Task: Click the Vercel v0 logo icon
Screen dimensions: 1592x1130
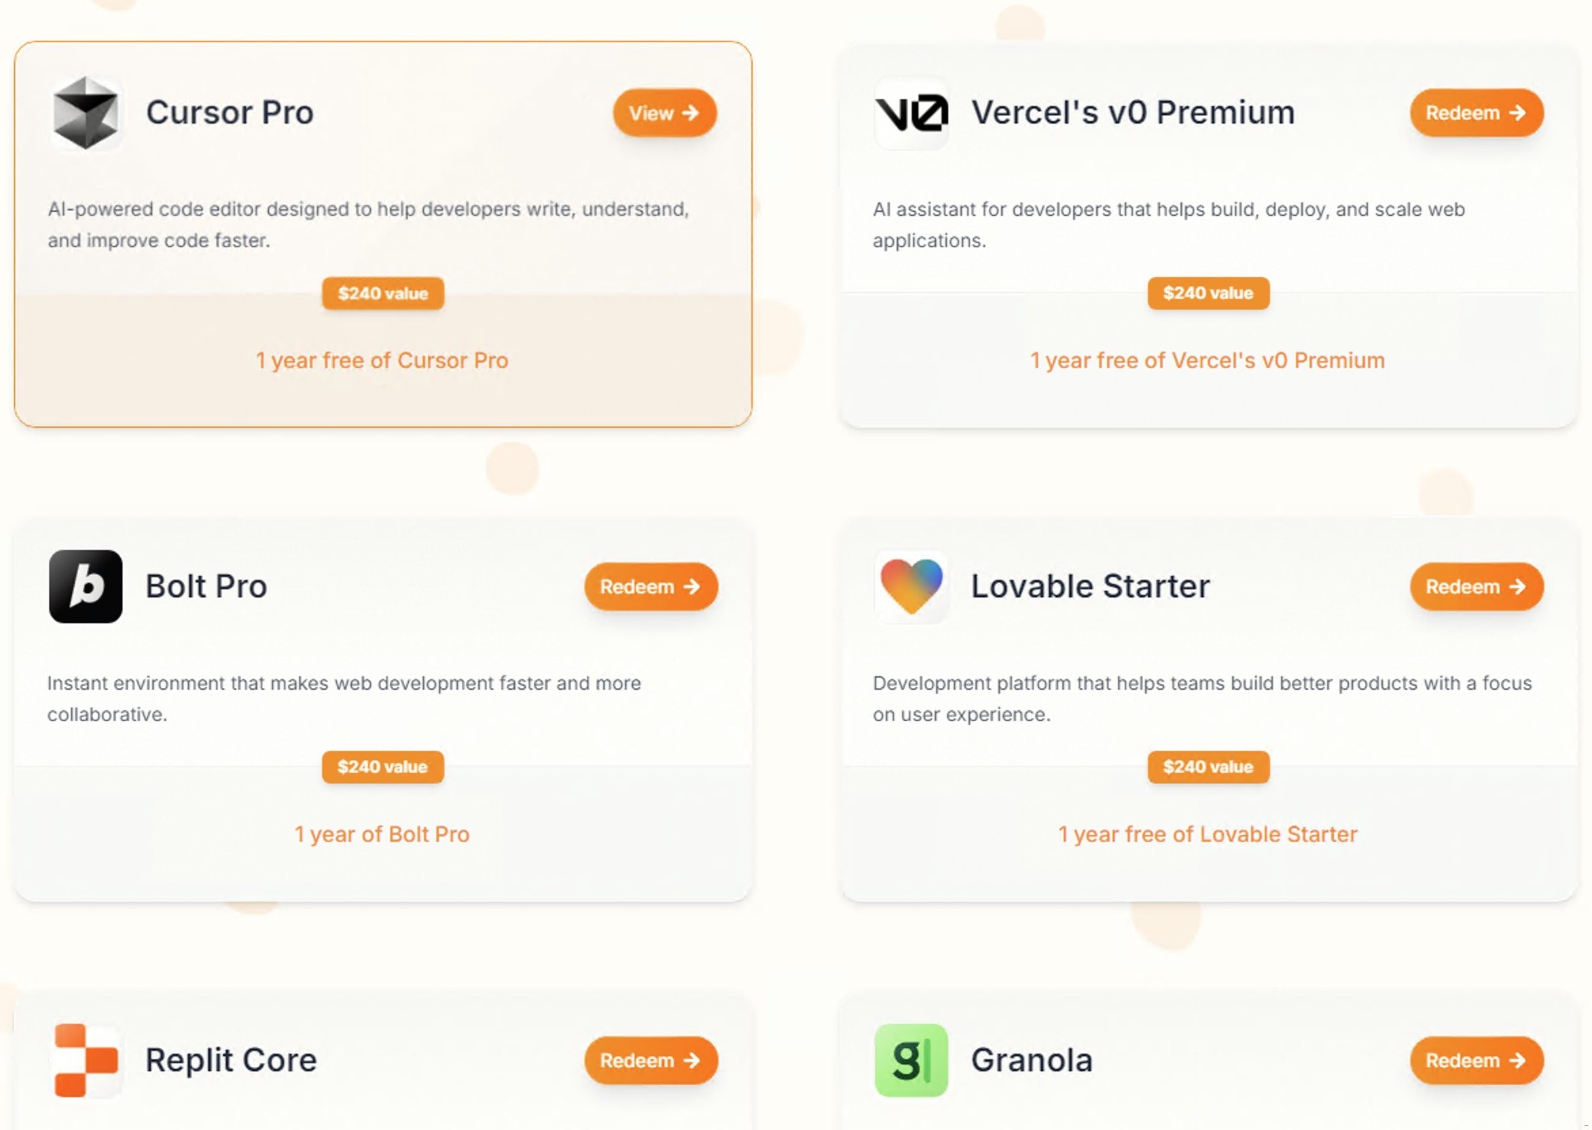Action: [x=911, y=113]
